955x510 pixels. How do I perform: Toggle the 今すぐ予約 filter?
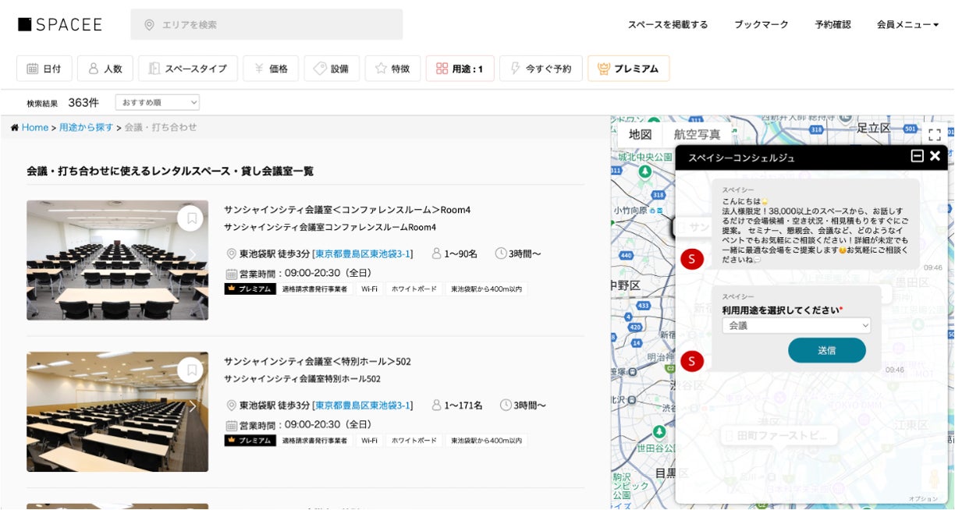point(540,69)
